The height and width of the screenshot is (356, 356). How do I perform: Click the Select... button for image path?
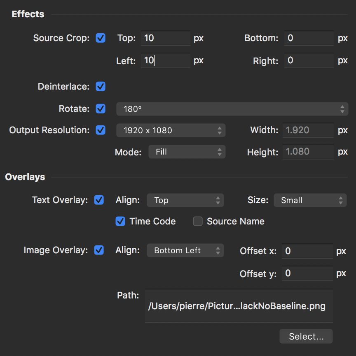tap(306, 336)
